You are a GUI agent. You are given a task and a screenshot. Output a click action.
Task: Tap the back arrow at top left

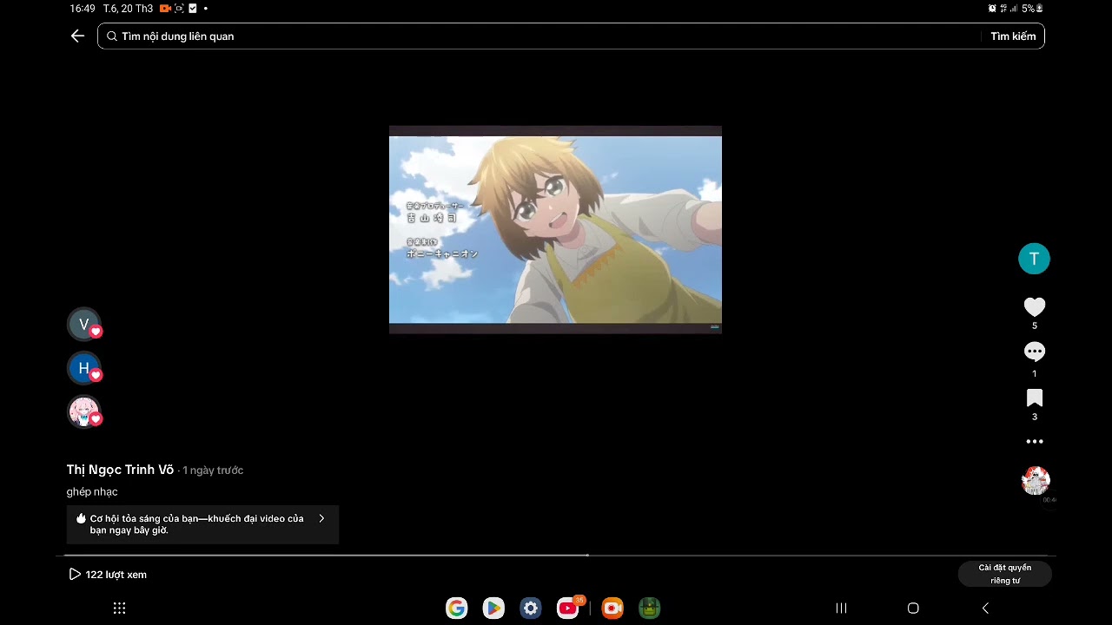tap(77, 36)
